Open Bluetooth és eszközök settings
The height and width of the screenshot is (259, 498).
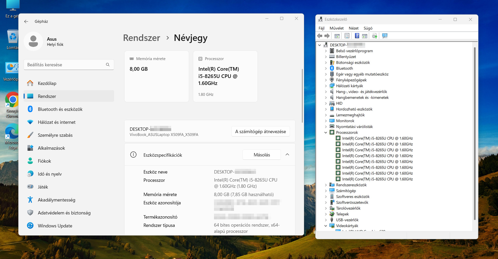click(69, 109)
